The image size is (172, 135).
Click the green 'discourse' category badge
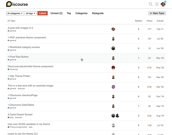pos(13,69)
